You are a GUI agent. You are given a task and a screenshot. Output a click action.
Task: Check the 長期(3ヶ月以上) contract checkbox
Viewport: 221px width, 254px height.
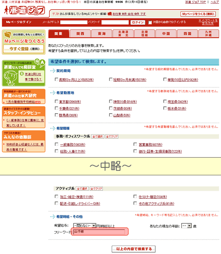click(x=57, y=79)
